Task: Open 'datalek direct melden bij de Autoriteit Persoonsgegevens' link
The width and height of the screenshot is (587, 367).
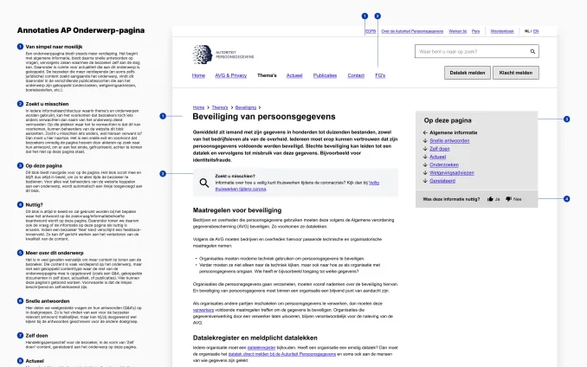Action: [x=282, y=354]
